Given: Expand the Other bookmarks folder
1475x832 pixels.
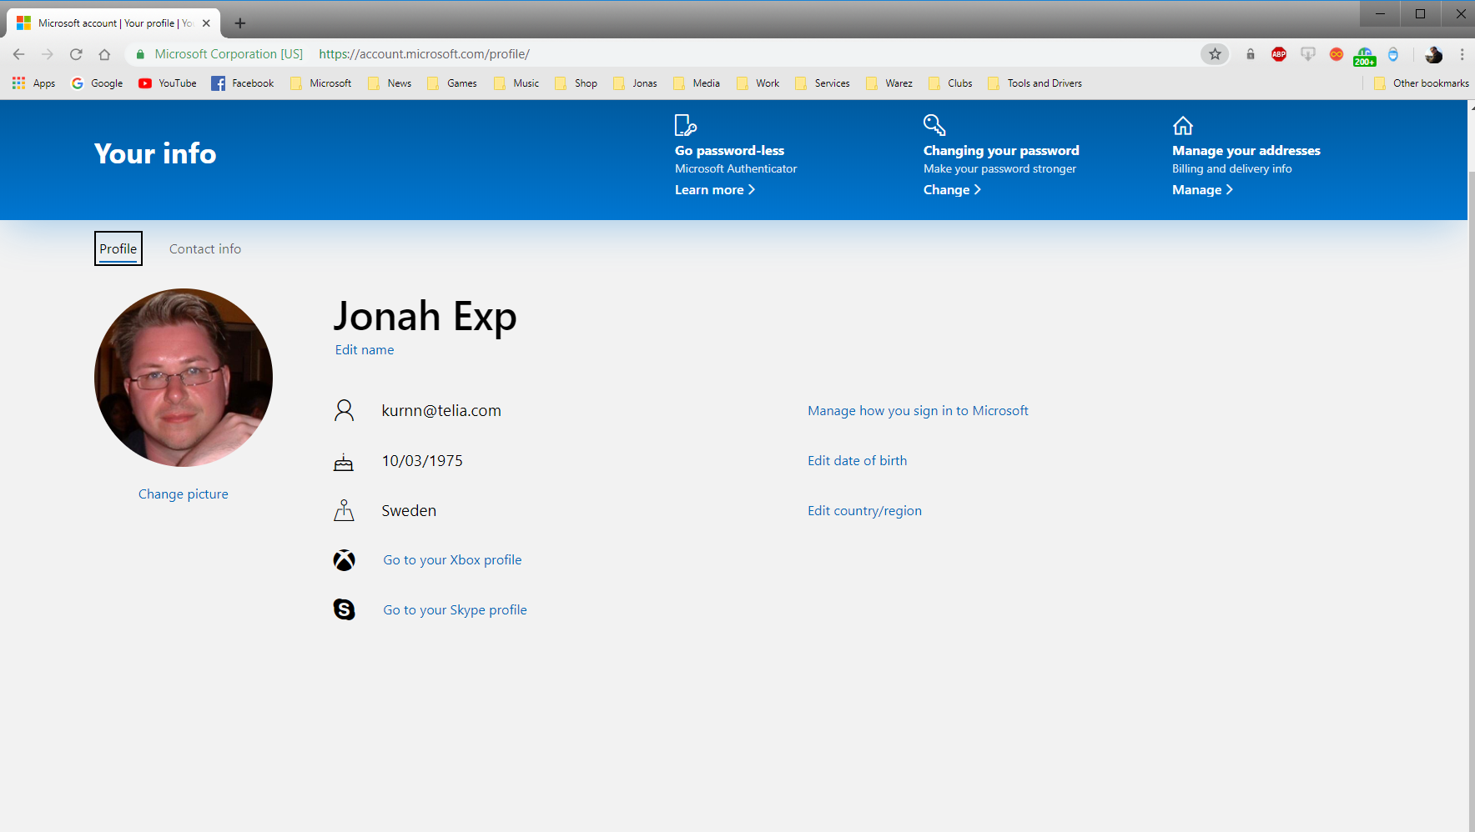Looking at the screenshot, I should tap(1421, 83).
